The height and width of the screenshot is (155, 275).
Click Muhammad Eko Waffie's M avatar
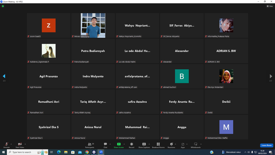(x=226, y=127)
